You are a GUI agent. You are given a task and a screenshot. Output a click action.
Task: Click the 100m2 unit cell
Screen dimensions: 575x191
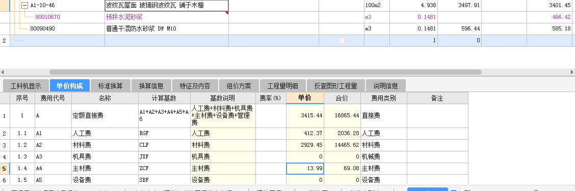[x=377, y=6]
